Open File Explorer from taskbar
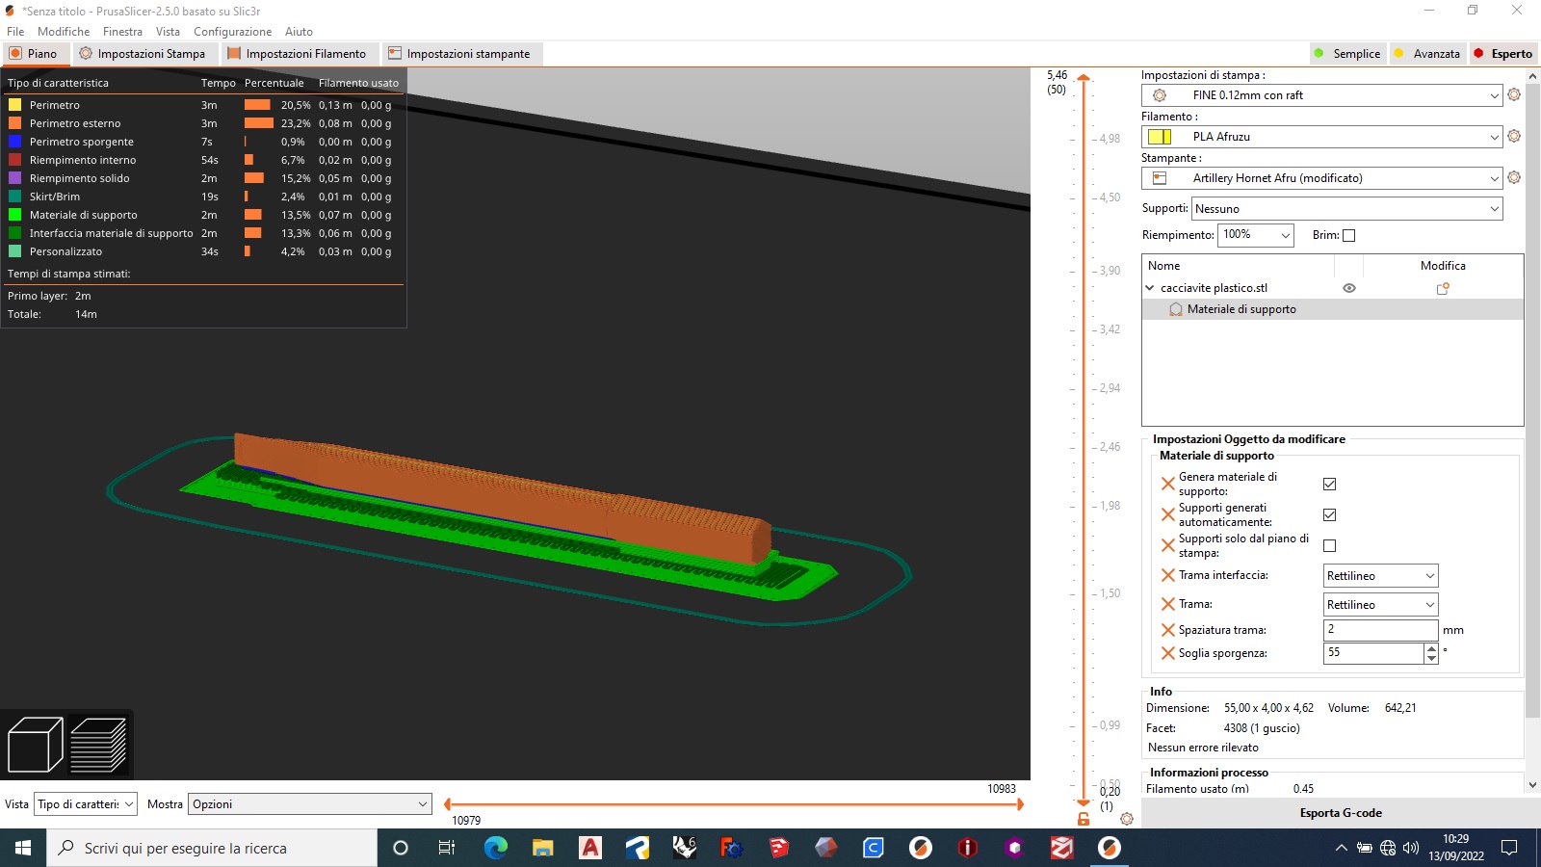The width and height of the screenshot is (1541, 867). coord(543,848)
